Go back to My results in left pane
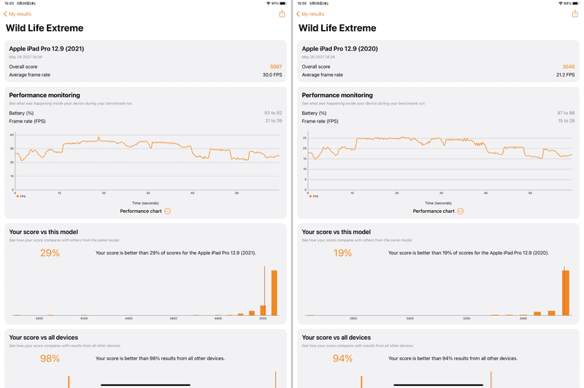This screenshot has width=584, height=388. [20, 14]
